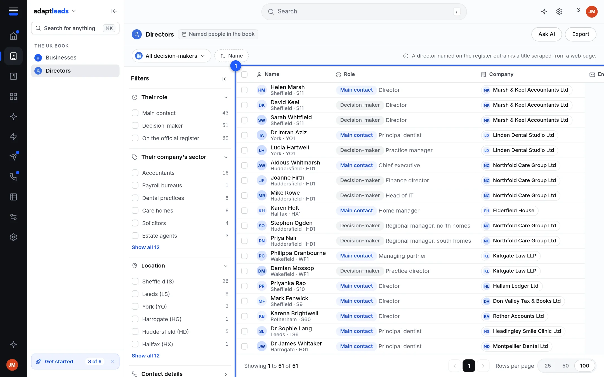
Task: Collapse the Their role filter section
Action: (226, 97)
